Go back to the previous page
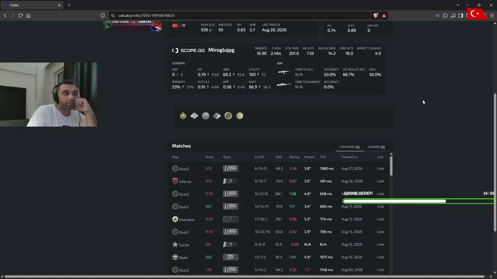The width and height of the screenshot is (497, 279). 5,15
